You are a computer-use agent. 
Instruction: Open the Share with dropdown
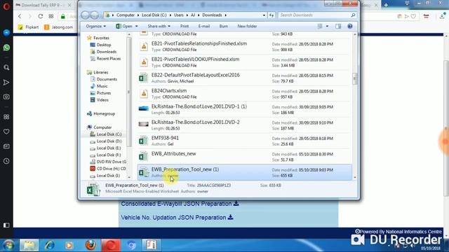coord(159,27)
